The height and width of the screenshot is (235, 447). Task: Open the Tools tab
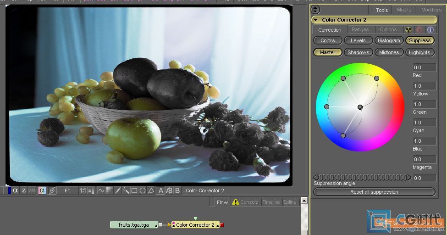coord(382,10)
